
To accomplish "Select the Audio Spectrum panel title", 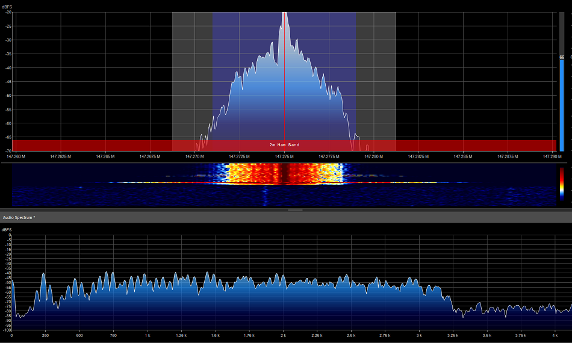I will point(19,217).
